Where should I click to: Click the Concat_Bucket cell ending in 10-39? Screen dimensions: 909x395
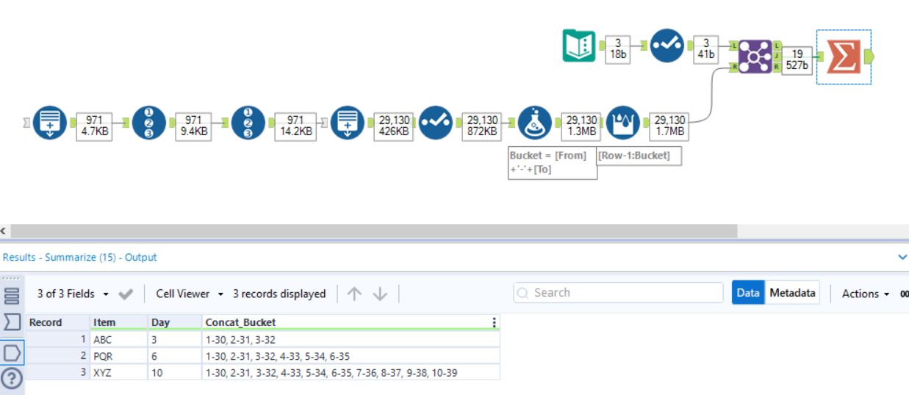coord(351,372)
